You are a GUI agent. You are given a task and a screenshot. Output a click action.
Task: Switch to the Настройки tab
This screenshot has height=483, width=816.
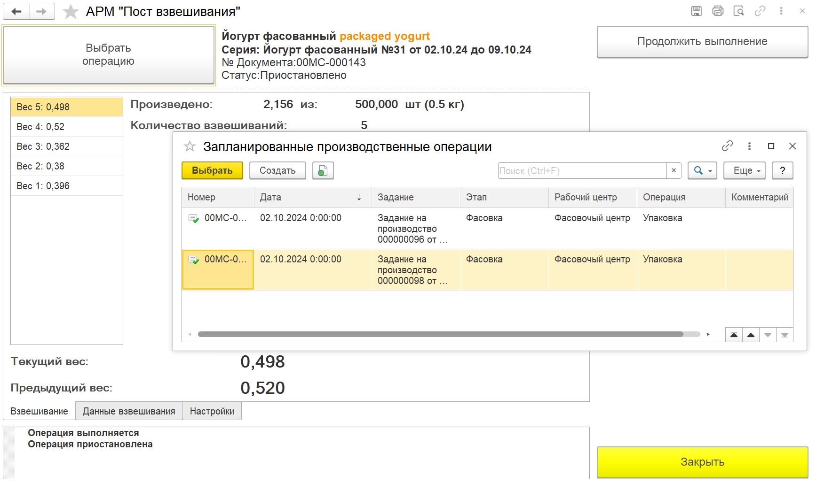212,411
